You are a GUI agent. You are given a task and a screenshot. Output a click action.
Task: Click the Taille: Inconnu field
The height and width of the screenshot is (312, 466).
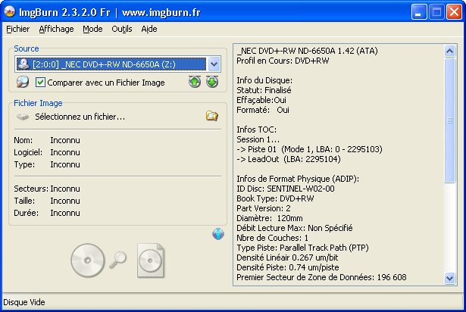pyautogui.click(x=47, y=201)
